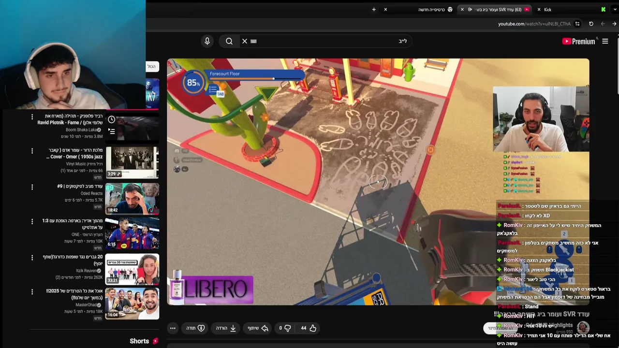The height and width of the screenshot is (348, 619).
Task: Open options for ONE Barca video
Action: tap(32, 221)
